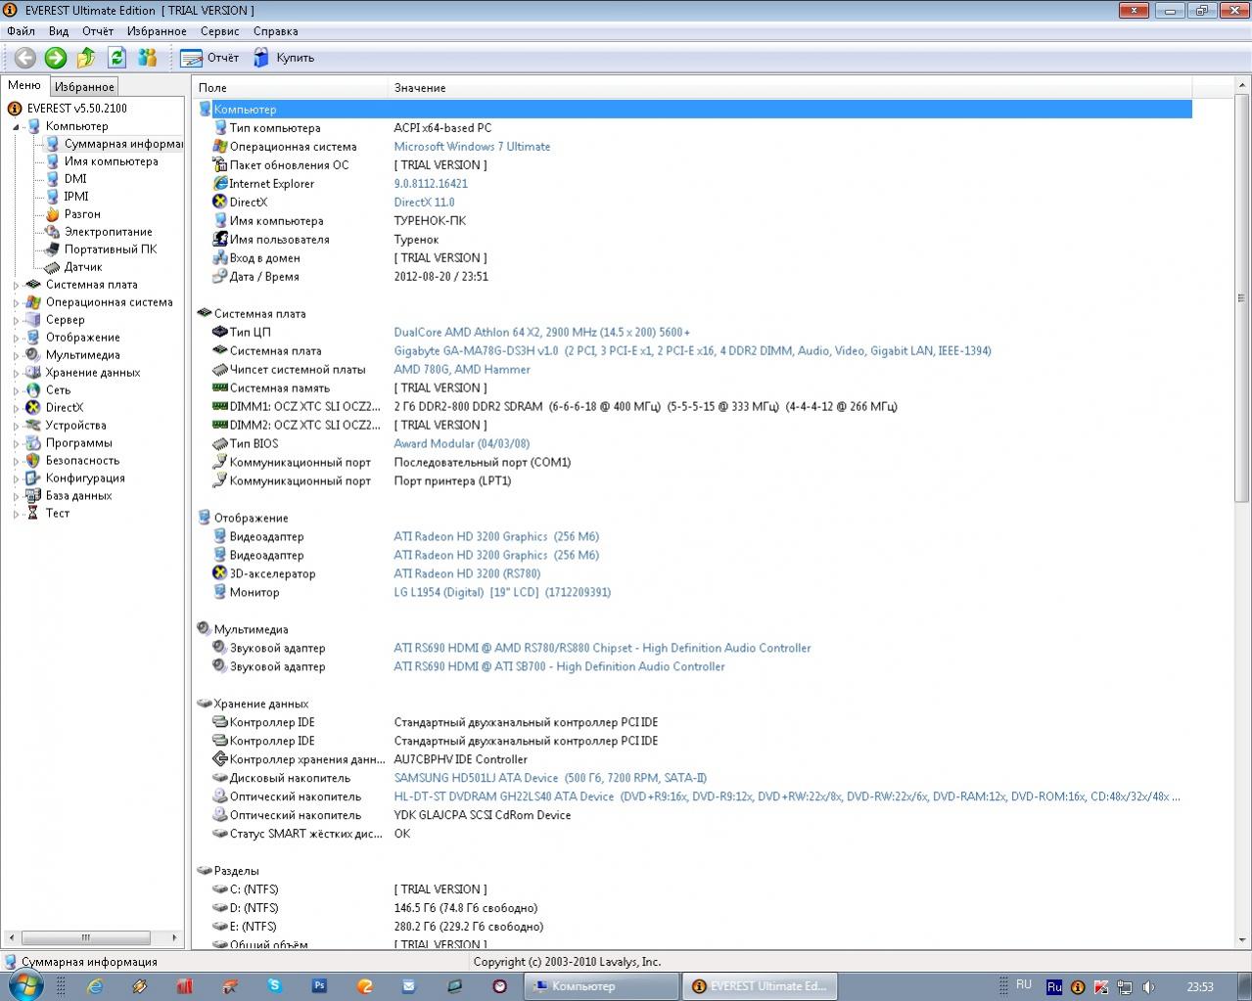Select the Суммарная информация tree item
Viewport: 1252px width, 1001px height.
pos(123,144)
